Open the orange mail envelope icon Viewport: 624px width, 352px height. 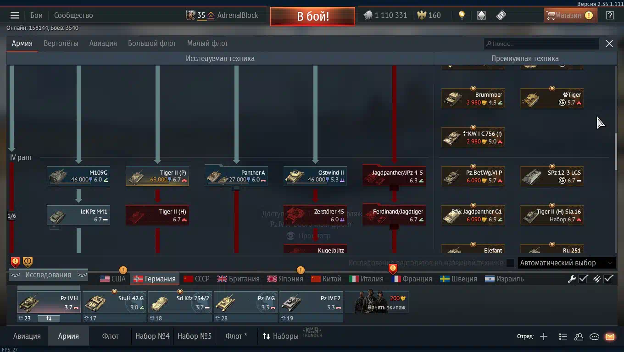[610, 336]
